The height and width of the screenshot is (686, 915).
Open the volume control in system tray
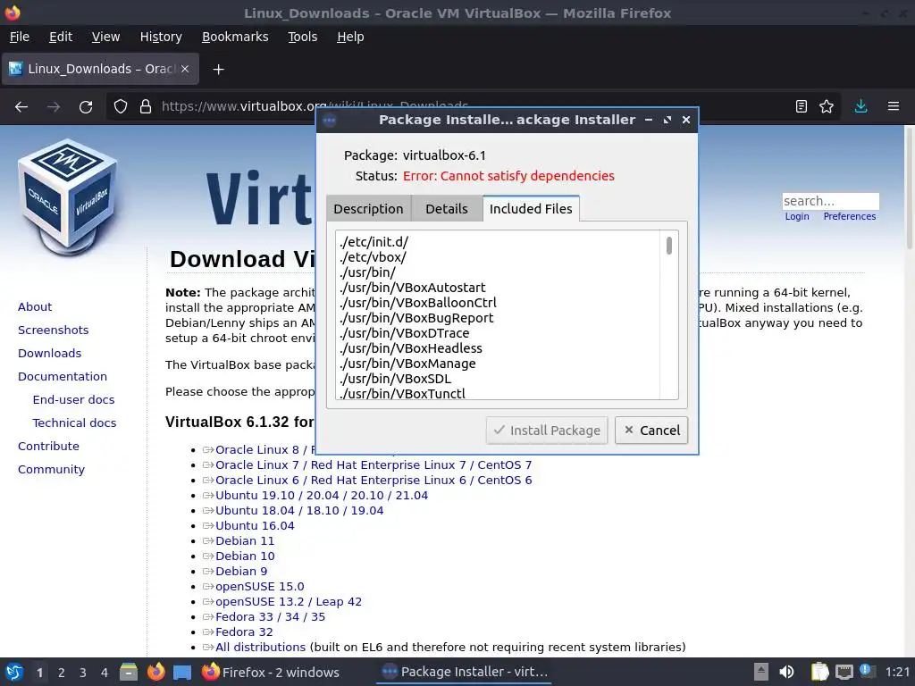coord(786,672)
